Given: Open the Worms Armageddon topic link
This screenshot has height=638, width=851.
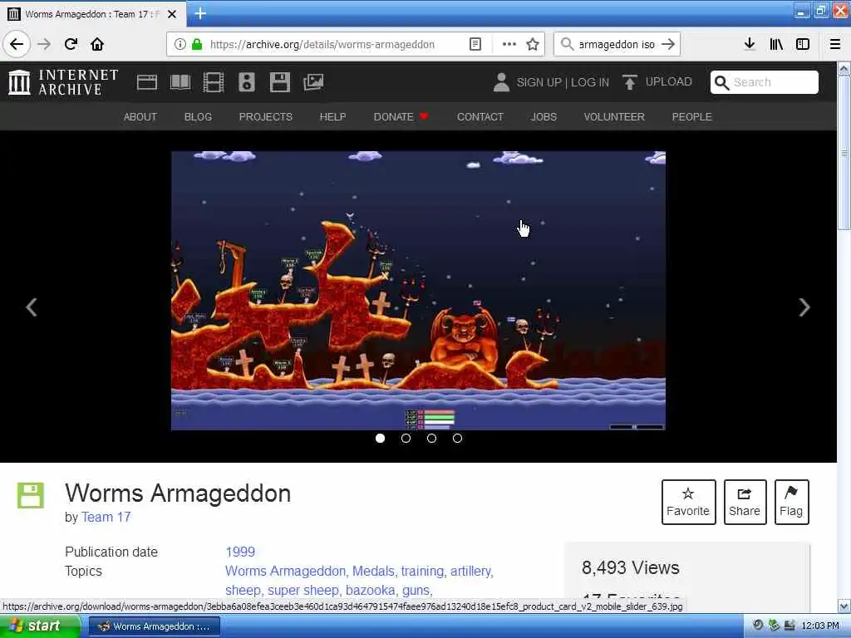Looking at the screenshot, I should 286,572.
